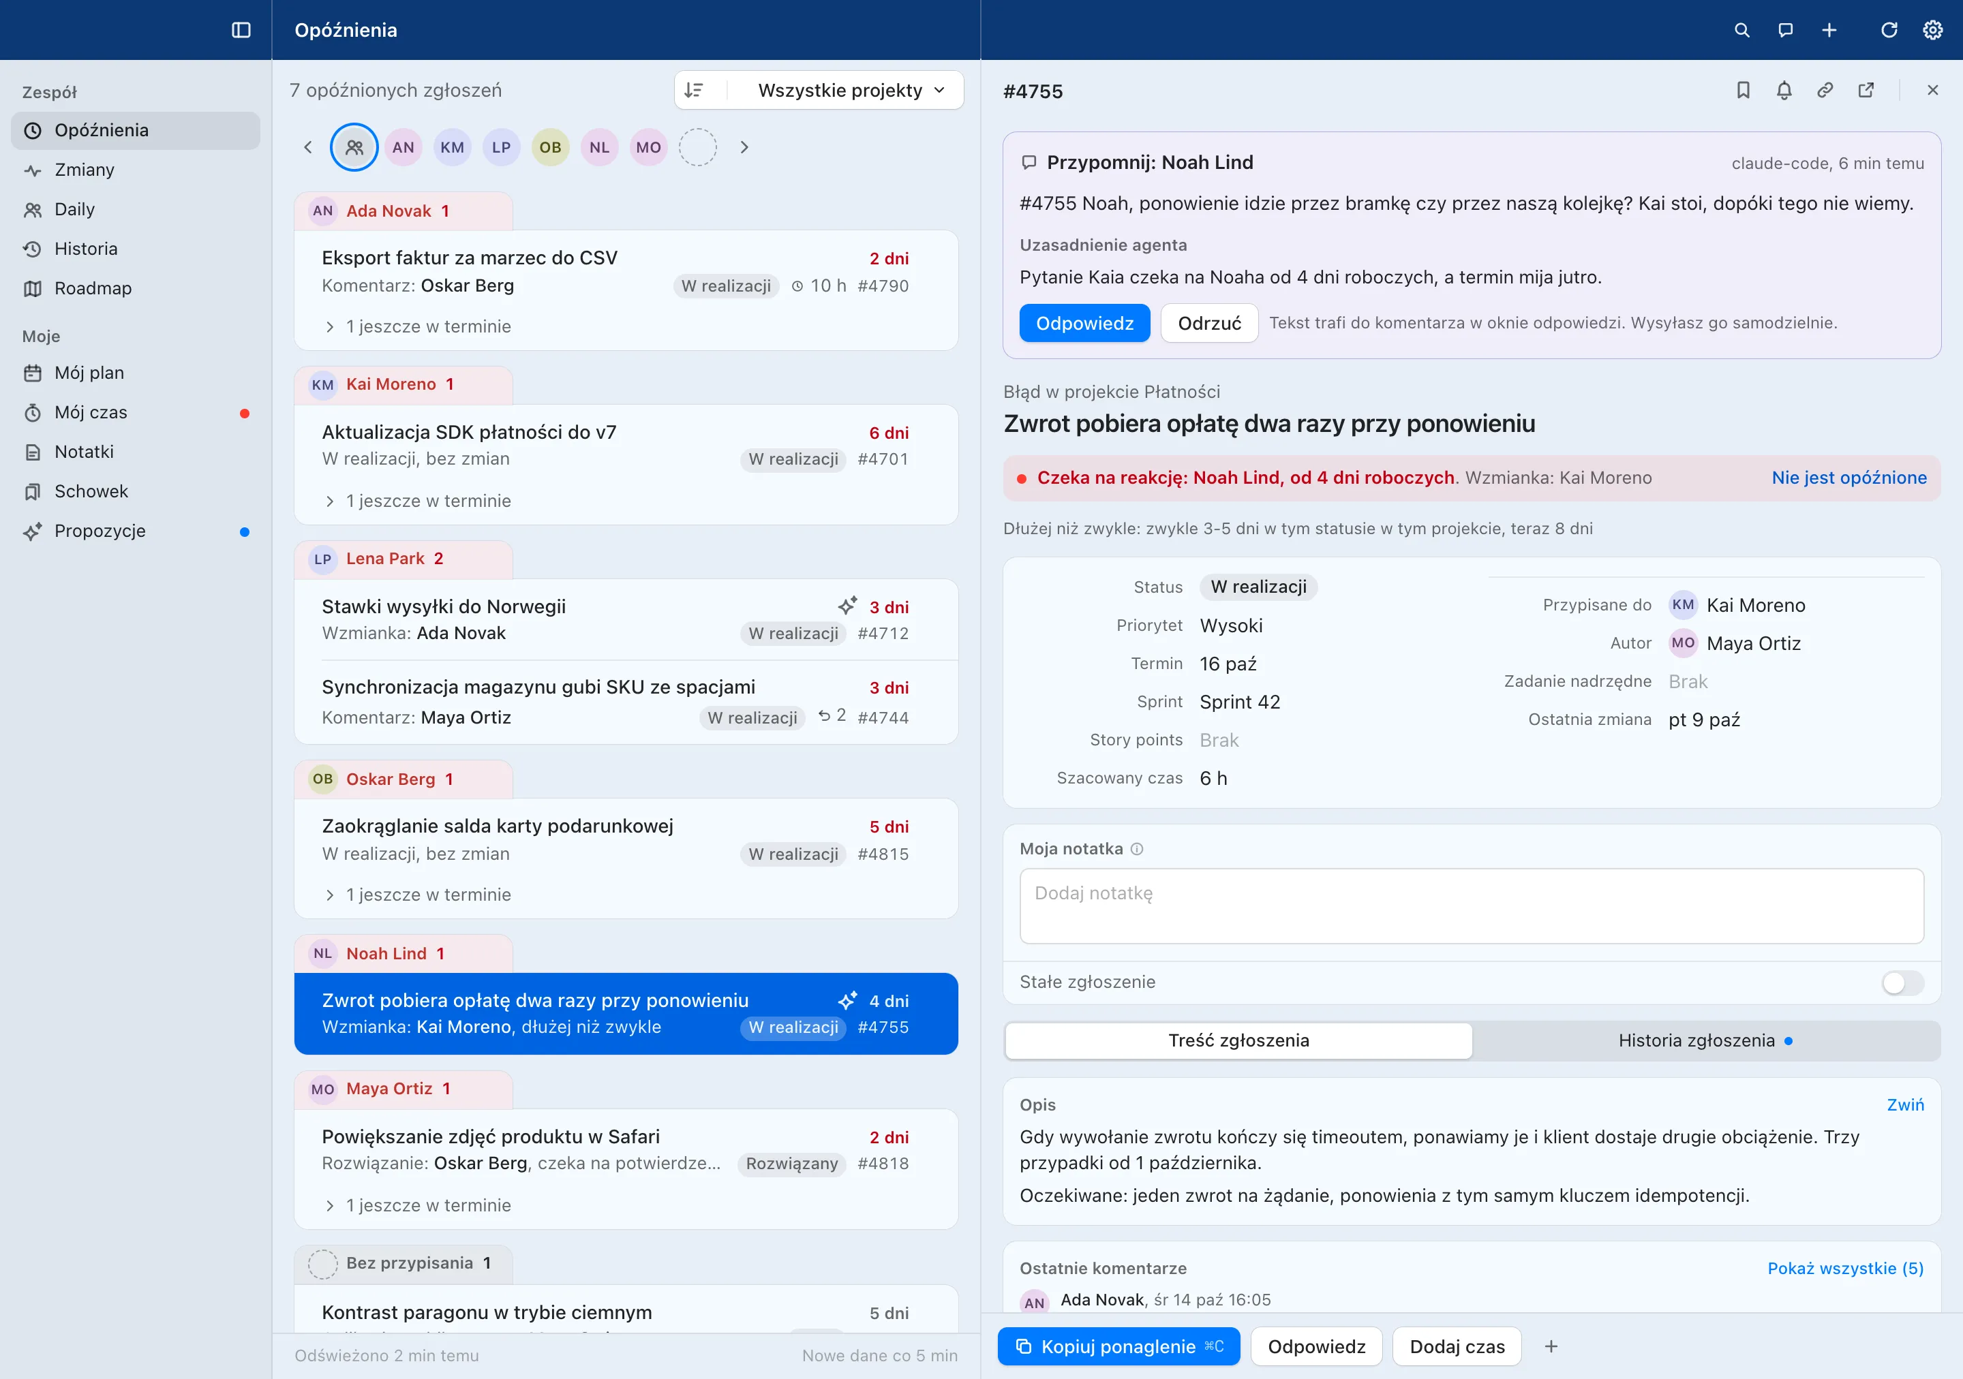The image size is (1963, 1379).
Task: Click info icon next to Moja notatka
Action: point(1137,848)
